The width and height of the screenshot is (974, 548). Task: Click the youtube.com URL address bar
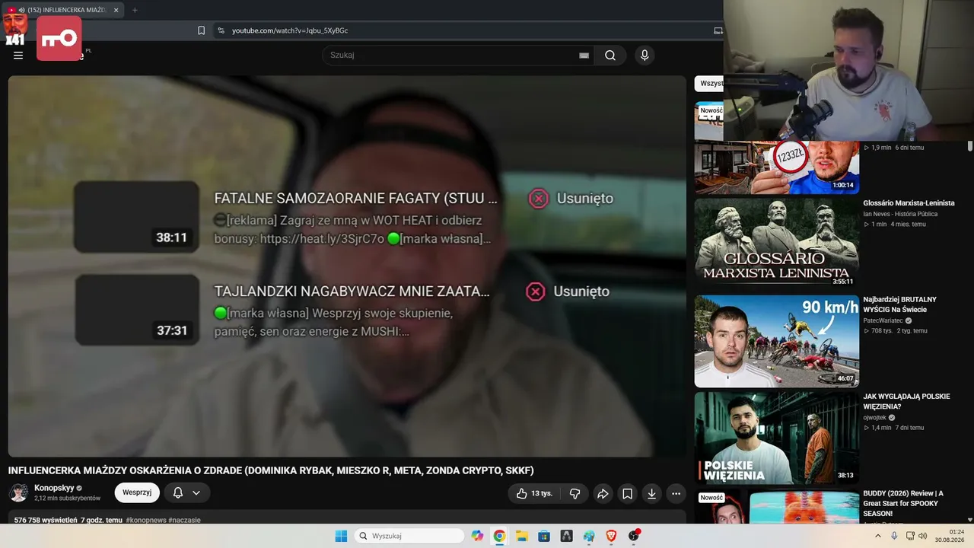[290, 30]
